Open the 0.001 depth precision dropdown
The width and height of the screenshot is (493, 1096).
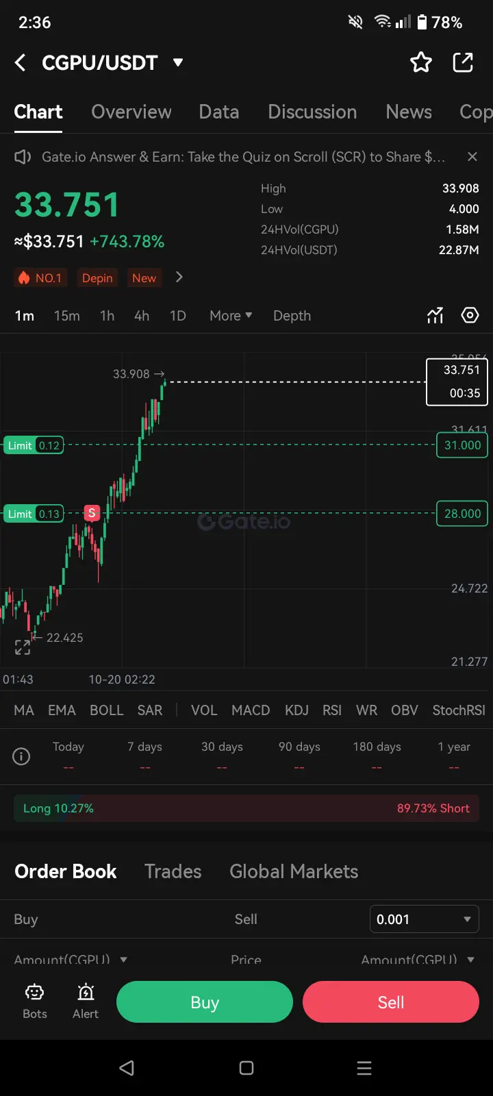[424, 919]
